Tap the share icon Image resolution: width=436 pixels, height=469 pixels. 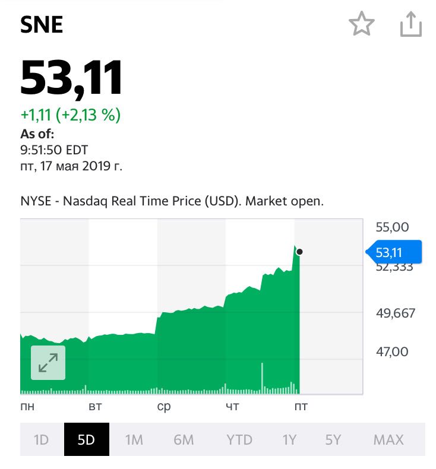click(411, 24)
